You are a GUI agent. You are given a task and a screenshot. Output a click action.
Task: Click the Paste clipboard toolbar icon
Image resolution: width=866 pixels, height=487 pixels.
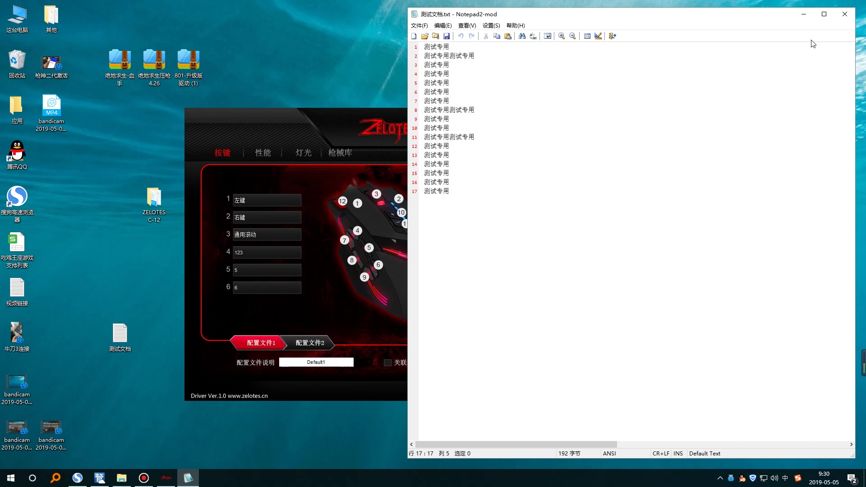coord(508,36)
